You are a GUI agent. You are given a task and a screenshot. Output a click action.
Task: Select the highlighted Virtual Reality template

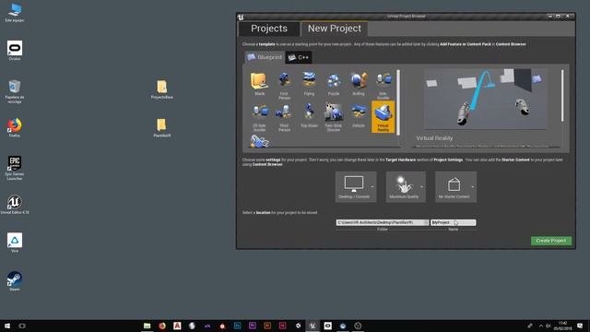[383, 117]
